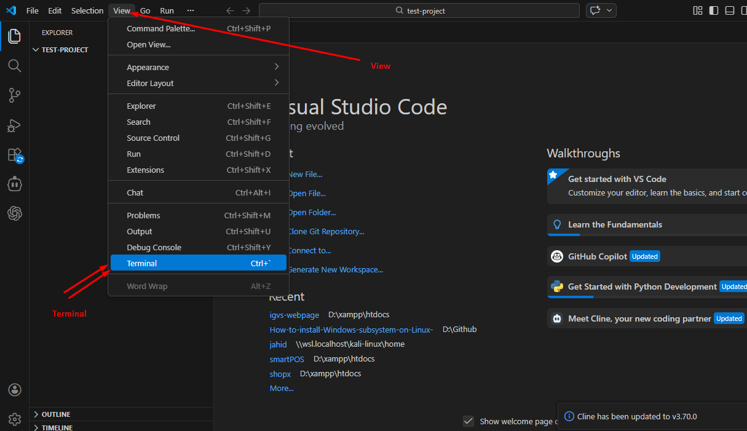The width and height of the screenshot is (747, 431).
Task: Open the Search activity bar icon
Action: click(14, 66)
